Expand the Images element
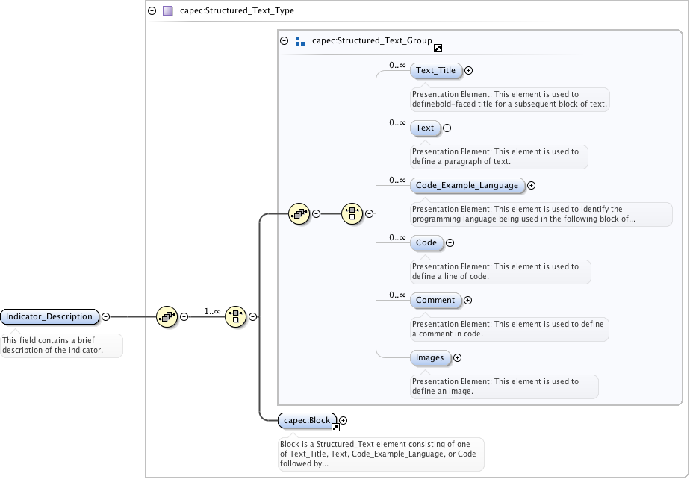The image size is (690, 479). pos(458,358)
